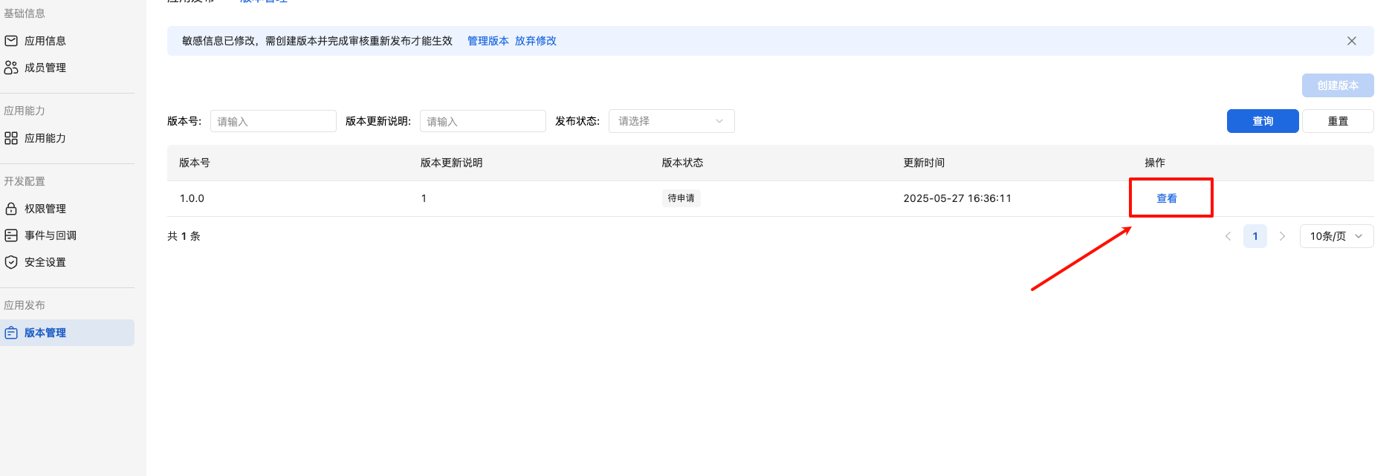This screenshot has width=1392, height=476.
Task: Open the 版本管理 menu item
Action: pyautogui.click(x=45, y=333)
